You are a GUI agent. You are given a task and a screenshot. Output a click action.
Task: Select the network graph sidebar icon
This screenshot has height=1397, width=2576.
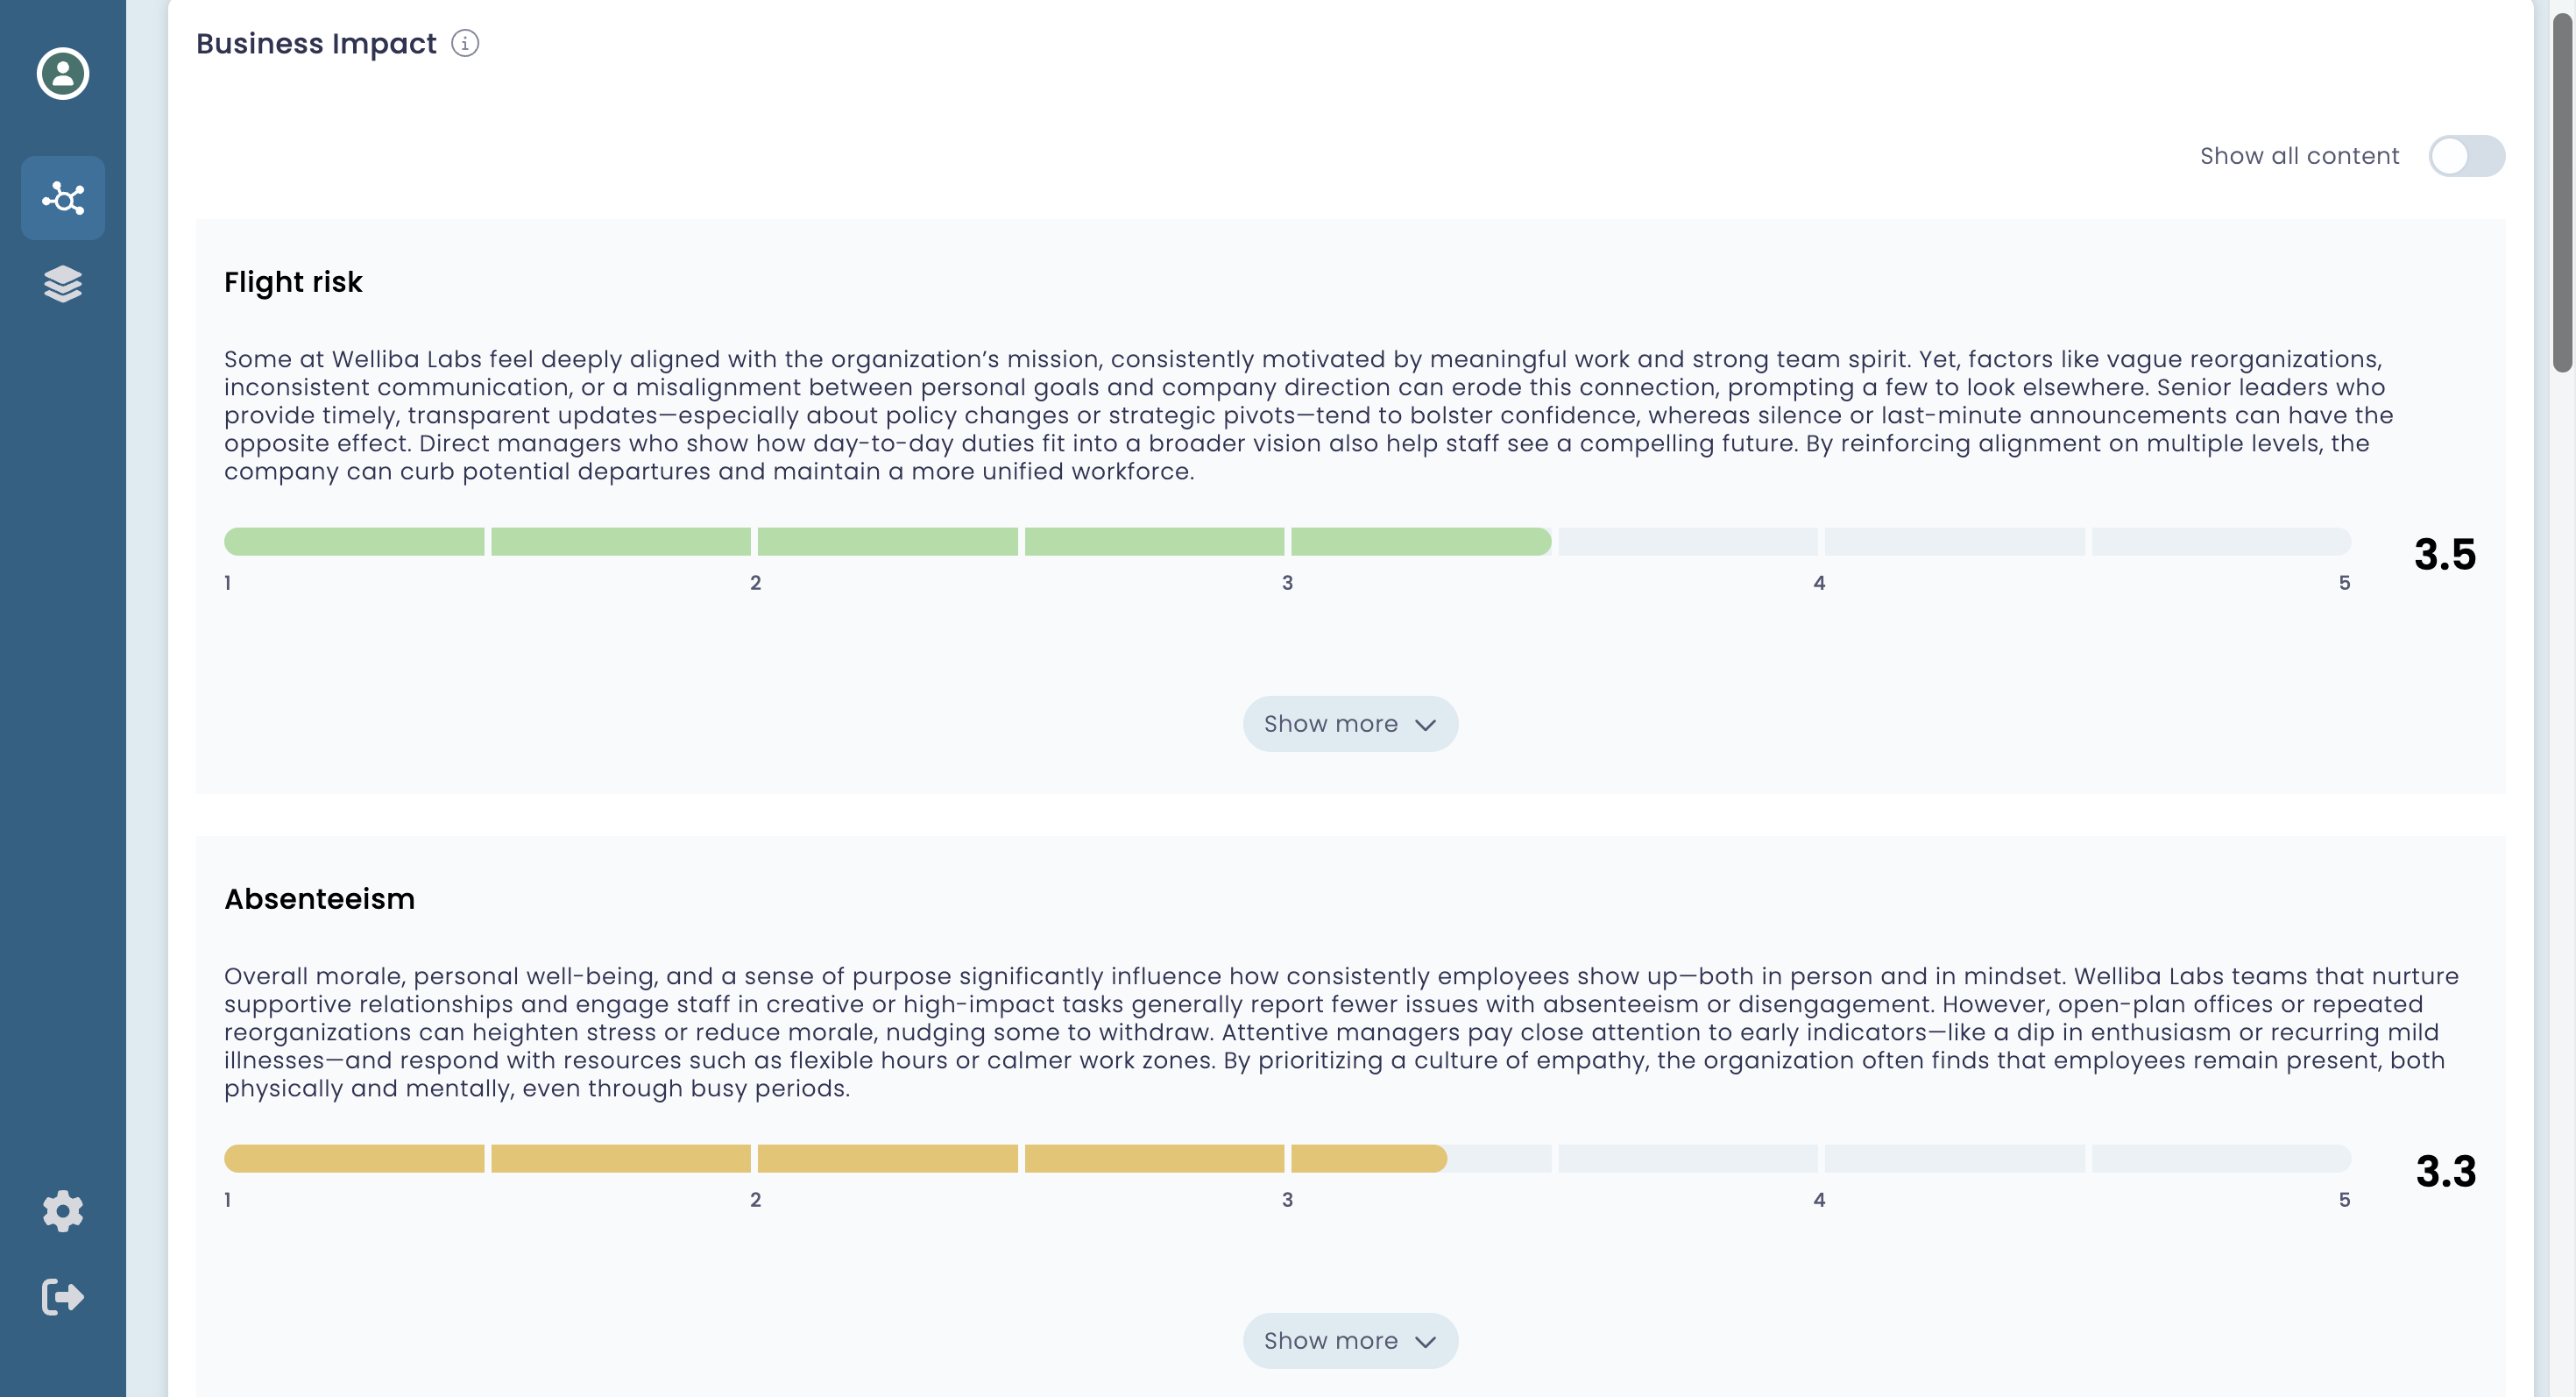[63, 198]
